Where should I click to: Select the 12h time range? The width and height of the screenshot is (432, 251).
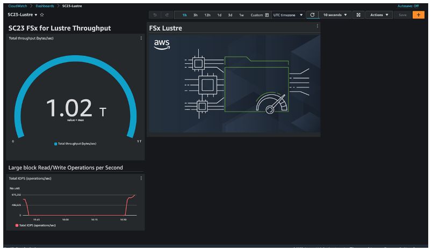pos(207,15)
